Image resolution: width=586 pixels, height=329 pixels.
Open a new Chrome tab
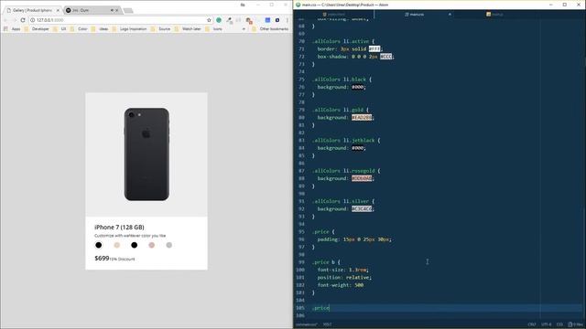(128, 10)
